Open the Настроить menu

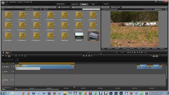[20, 2]
